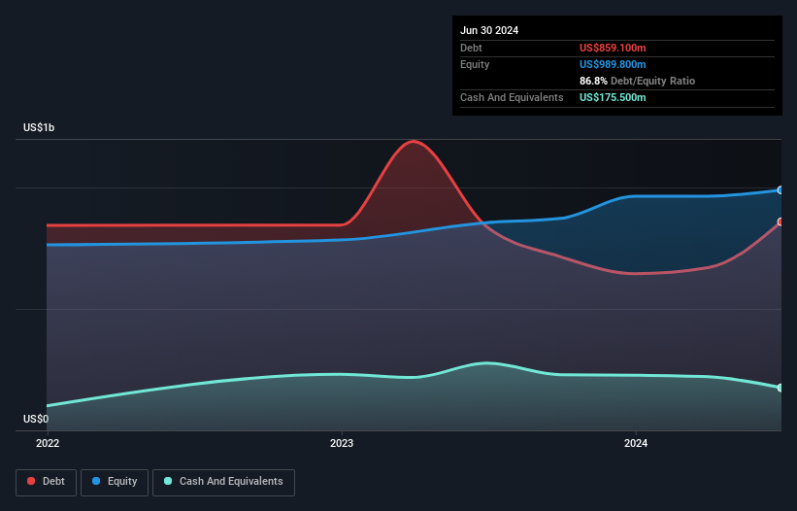Click the Jun 30 2024 tooltip date
The height and width of the screenshot is (511, 797).
tap(489, 30)
